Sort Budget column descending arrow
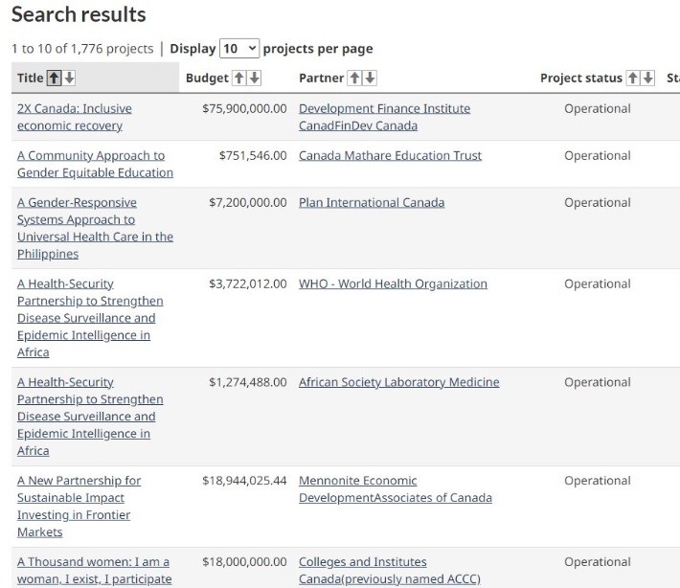Viewport: 680px width, 588px height. (x=254, y=79)
